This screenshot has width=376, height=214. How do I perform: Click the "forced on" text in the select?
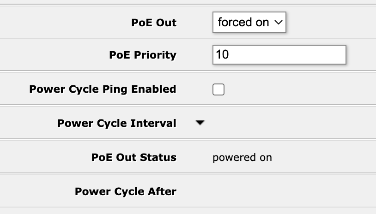click(243, 23)
